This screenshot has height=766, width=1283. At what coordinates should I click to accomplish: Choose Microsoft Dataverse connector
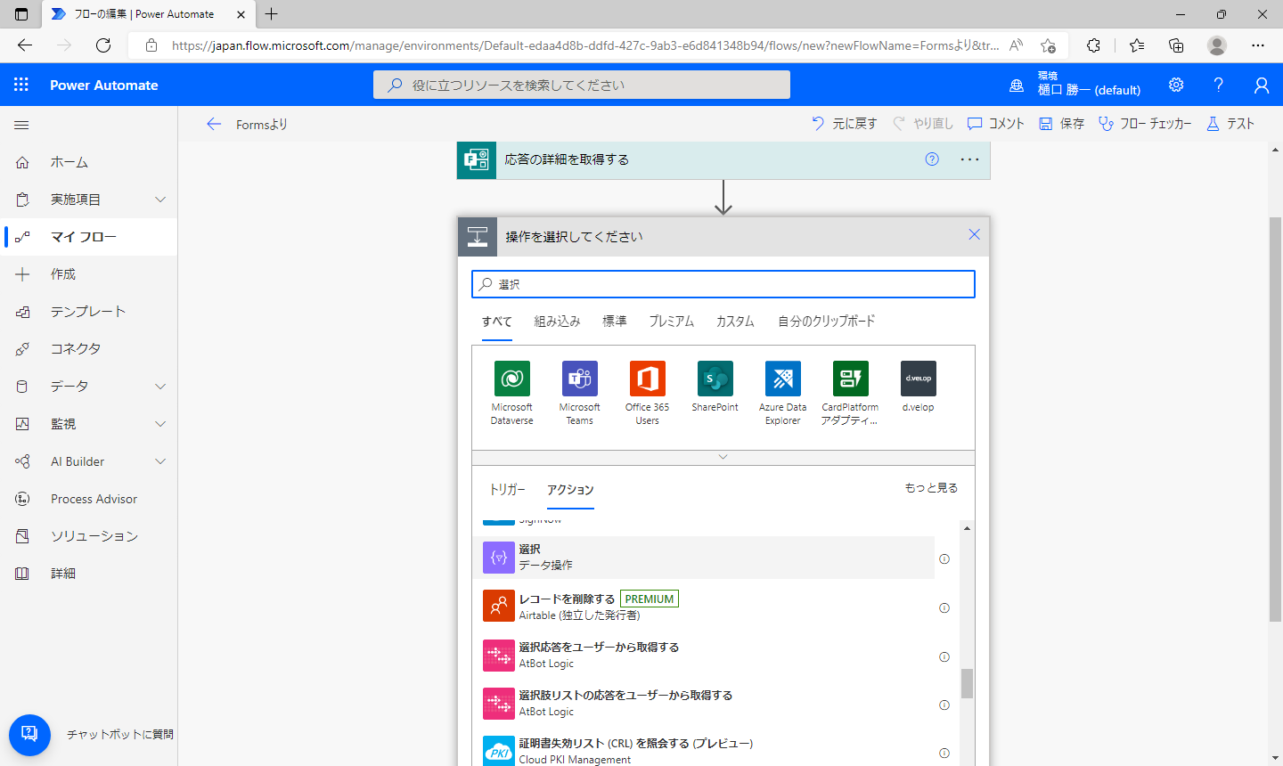[x=512, y=393]
